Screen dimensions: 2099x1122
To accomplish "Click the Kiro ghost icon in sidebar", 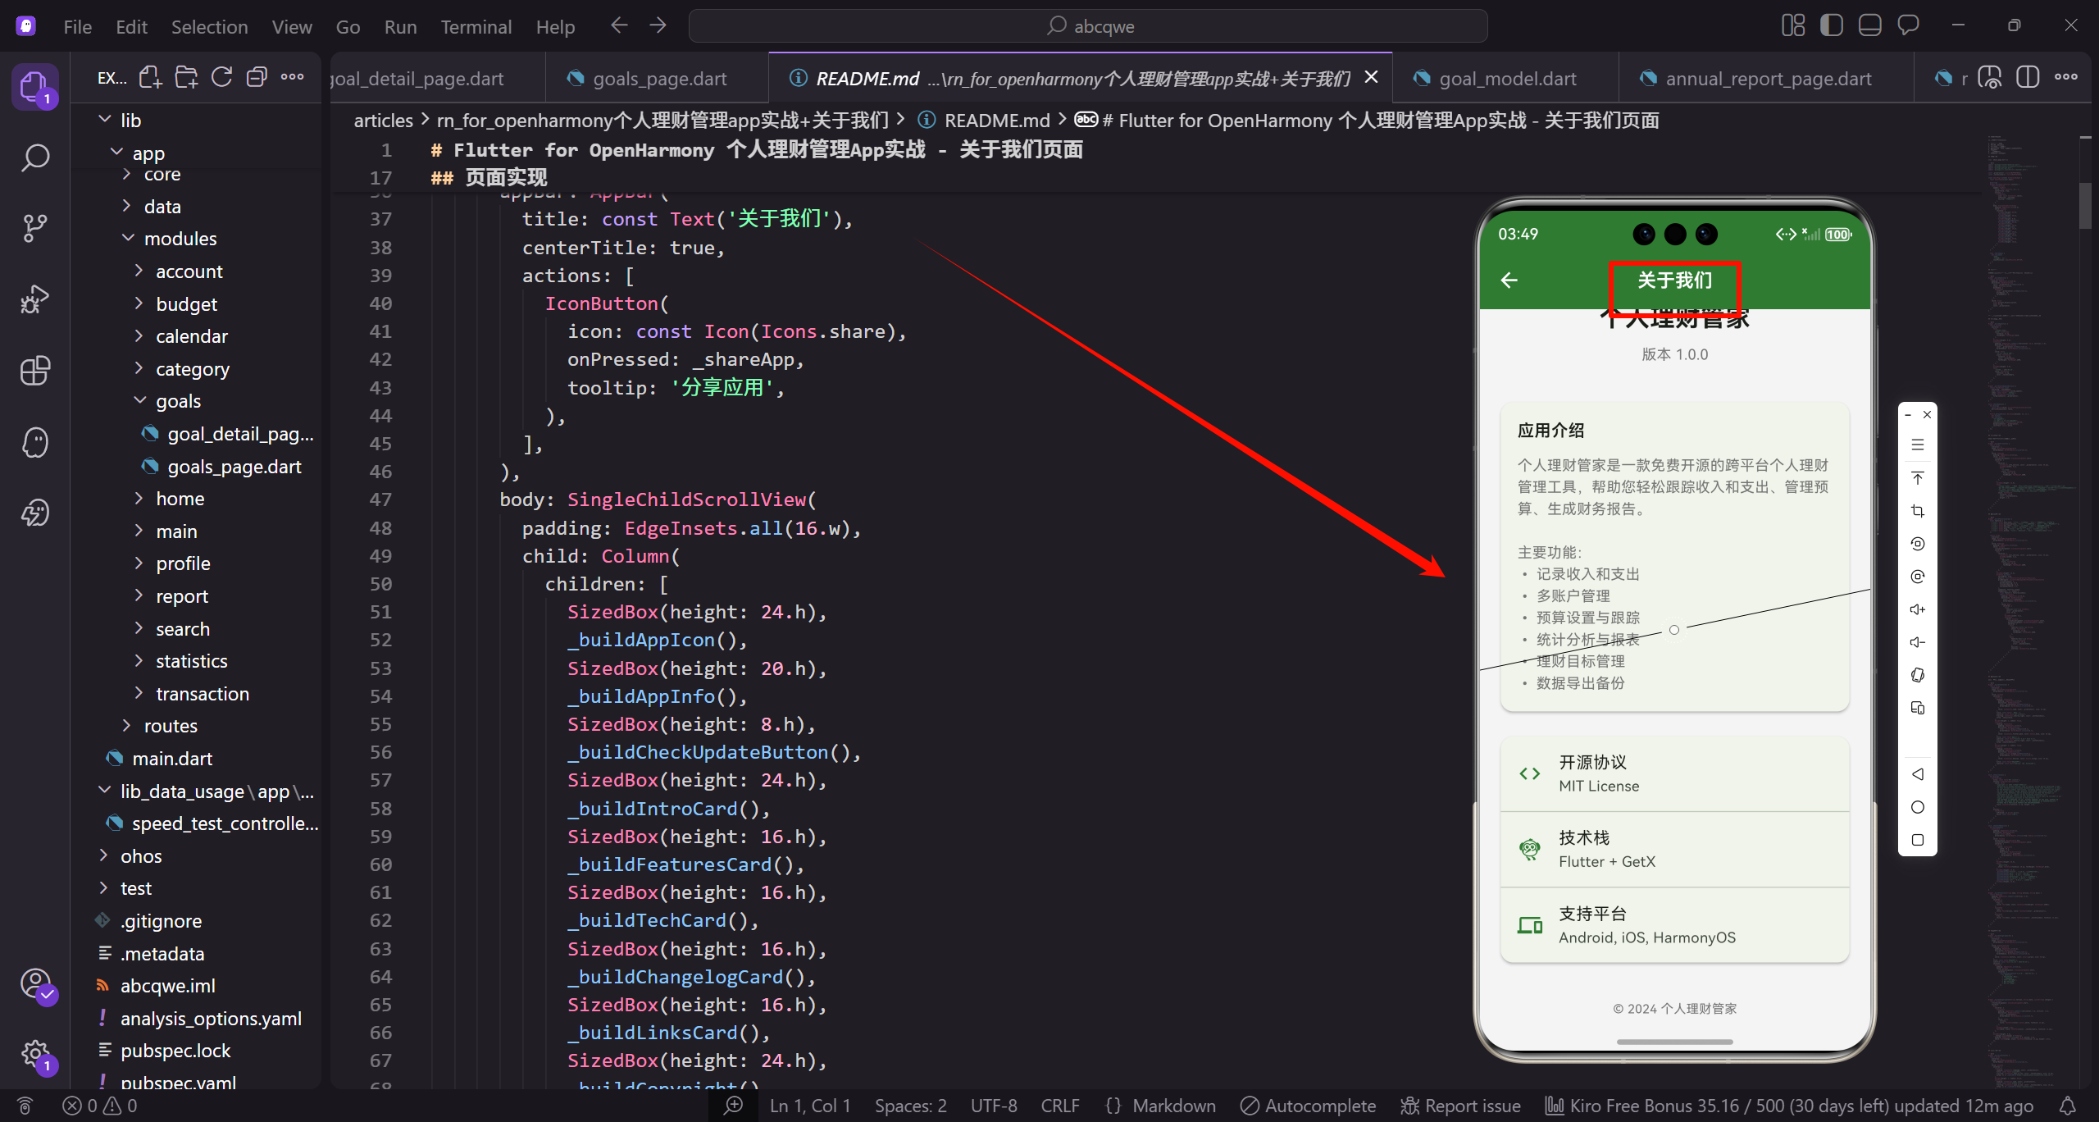I will click(x=34, y=442).
